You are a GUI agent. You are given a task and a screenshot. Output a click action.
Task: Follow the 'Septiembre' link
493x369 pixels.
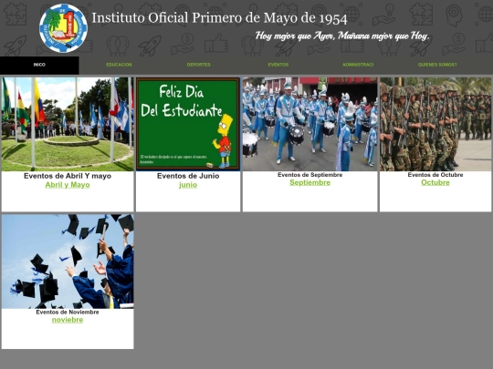309,182
